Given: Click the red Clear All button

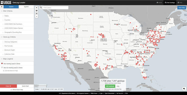Looking at the screenshot, I should pyautogui.click(x=8, y=86).
